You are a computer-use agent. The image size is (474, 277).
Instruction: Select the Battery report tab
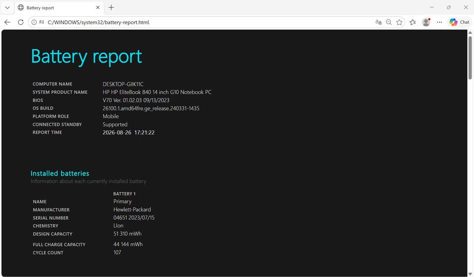pos(59,7)
